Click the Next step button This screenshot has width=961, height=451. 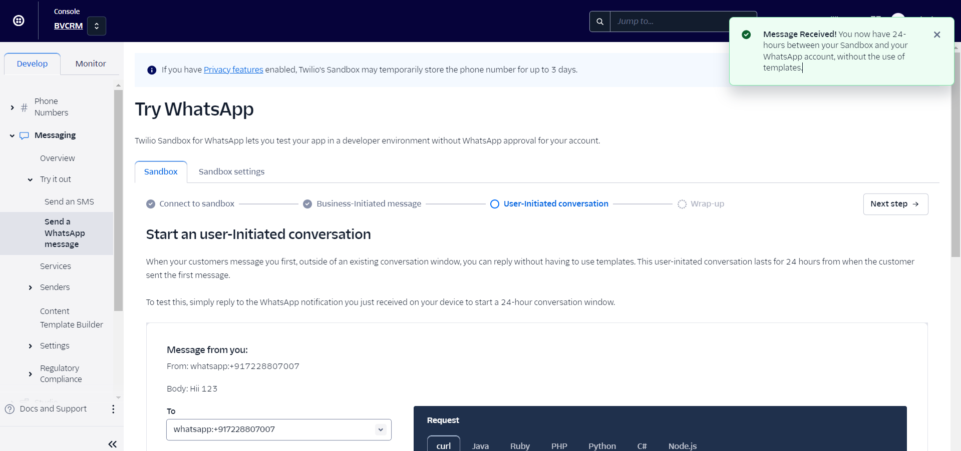895,204
